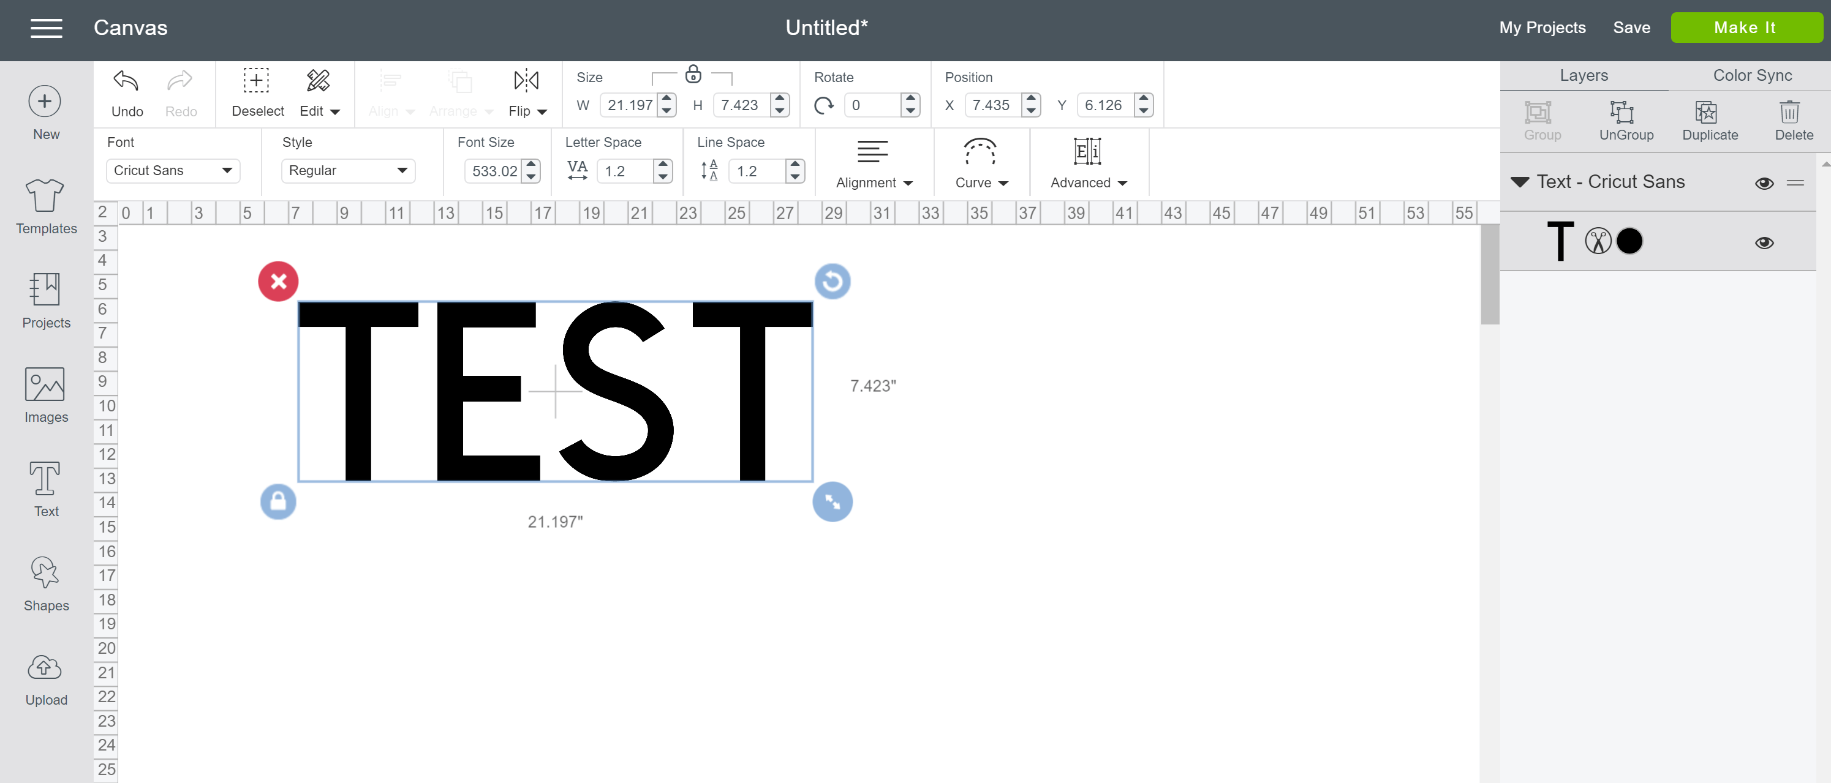Image resolution: width=1831 pixels, height=783 pixels.
Task: Click the drag handle on Text layer
Action: pos(1795,183)
